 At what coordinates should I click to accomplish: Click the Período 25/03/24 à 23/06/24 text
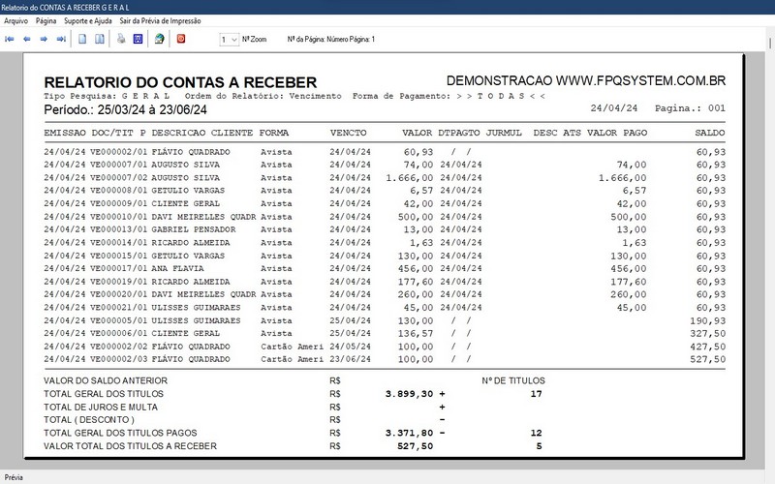point(126,109)
